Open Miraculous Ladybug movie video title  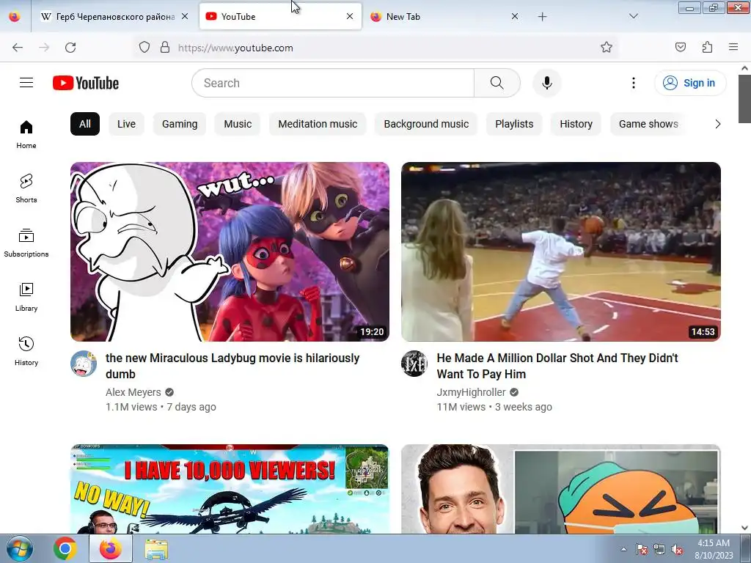click(232, 366)
